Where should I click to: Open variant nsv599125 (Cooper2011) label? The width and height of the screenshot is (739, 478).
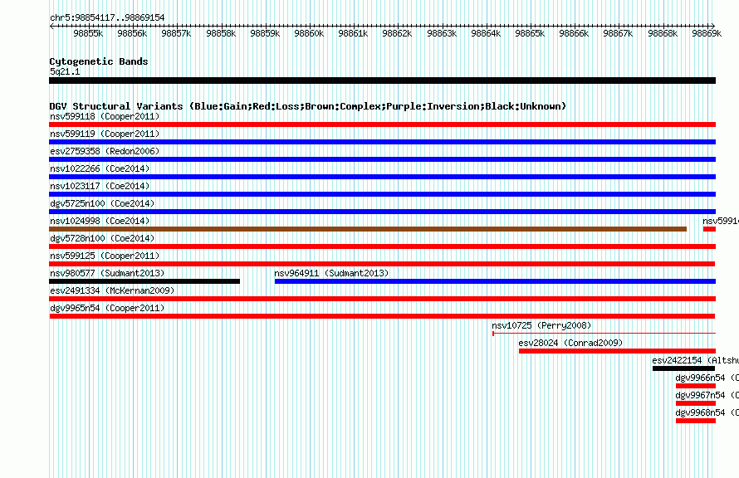(x=105, y=256)
